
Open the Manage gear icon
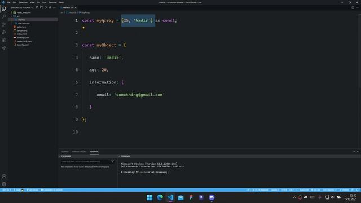coord(4,184)
